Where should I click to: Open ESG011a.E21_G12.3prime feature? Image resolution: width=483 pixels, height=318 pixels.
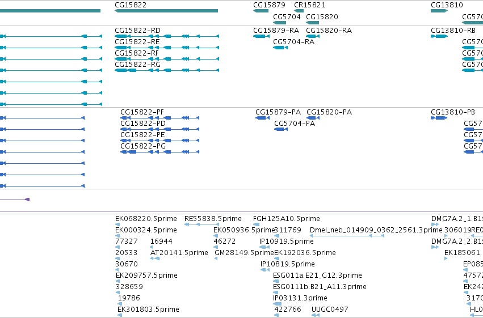click(318, 275)
